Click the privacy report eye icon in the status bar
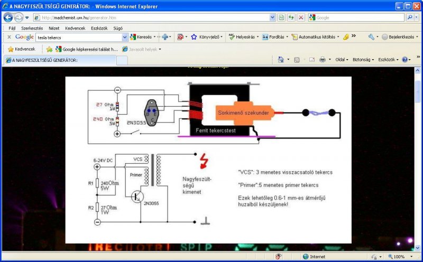The image size is (423, 262). point(279,256)
